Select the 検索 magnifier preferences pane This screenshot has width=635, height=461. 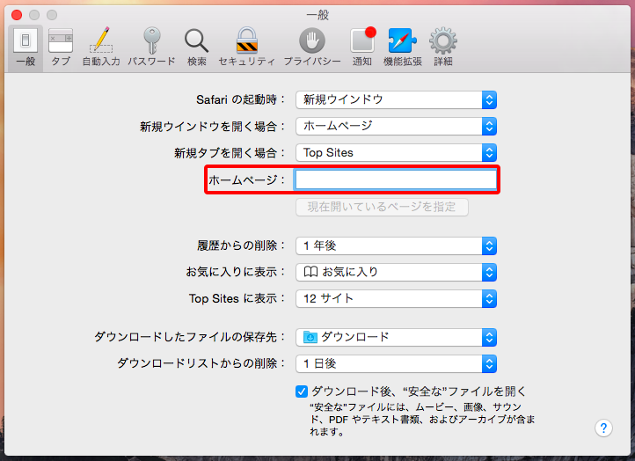197,48
